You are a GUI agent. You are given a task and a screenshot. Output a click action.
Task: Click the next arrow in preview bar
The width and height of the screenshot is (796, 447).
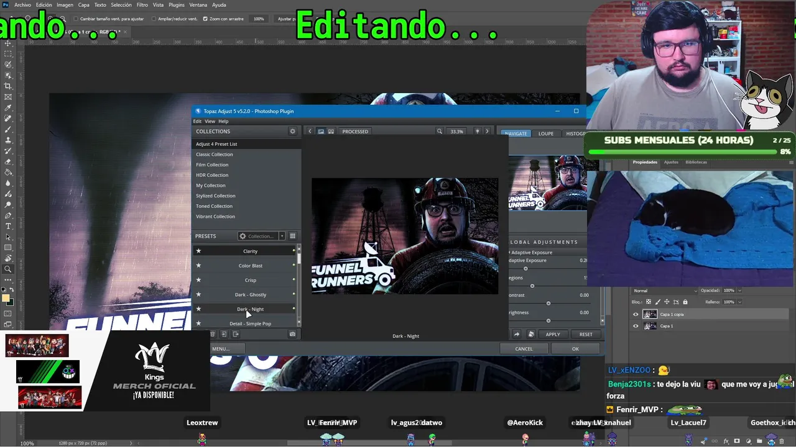(x=487, y=132)
